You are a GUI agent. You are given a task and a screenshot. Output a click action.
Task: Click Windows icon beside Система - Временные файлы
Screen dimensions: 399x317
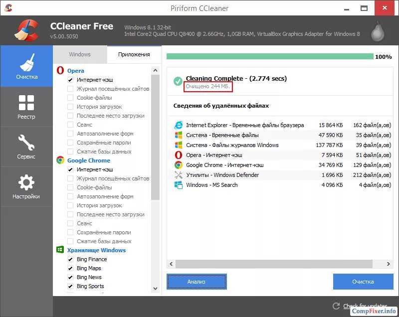pyautogui.click(x=179, y=135)
